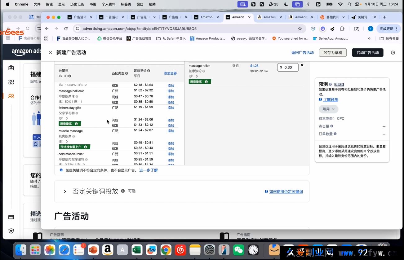Click the grid icon in the Amazon Ads sidebar
The width and height of the screenshot is (404, 260).
click(11, 81)
